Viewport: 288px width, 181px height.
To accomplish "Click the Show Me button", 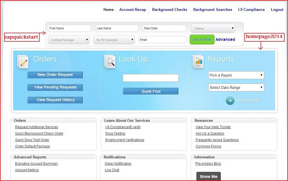I will click(208, 176).
